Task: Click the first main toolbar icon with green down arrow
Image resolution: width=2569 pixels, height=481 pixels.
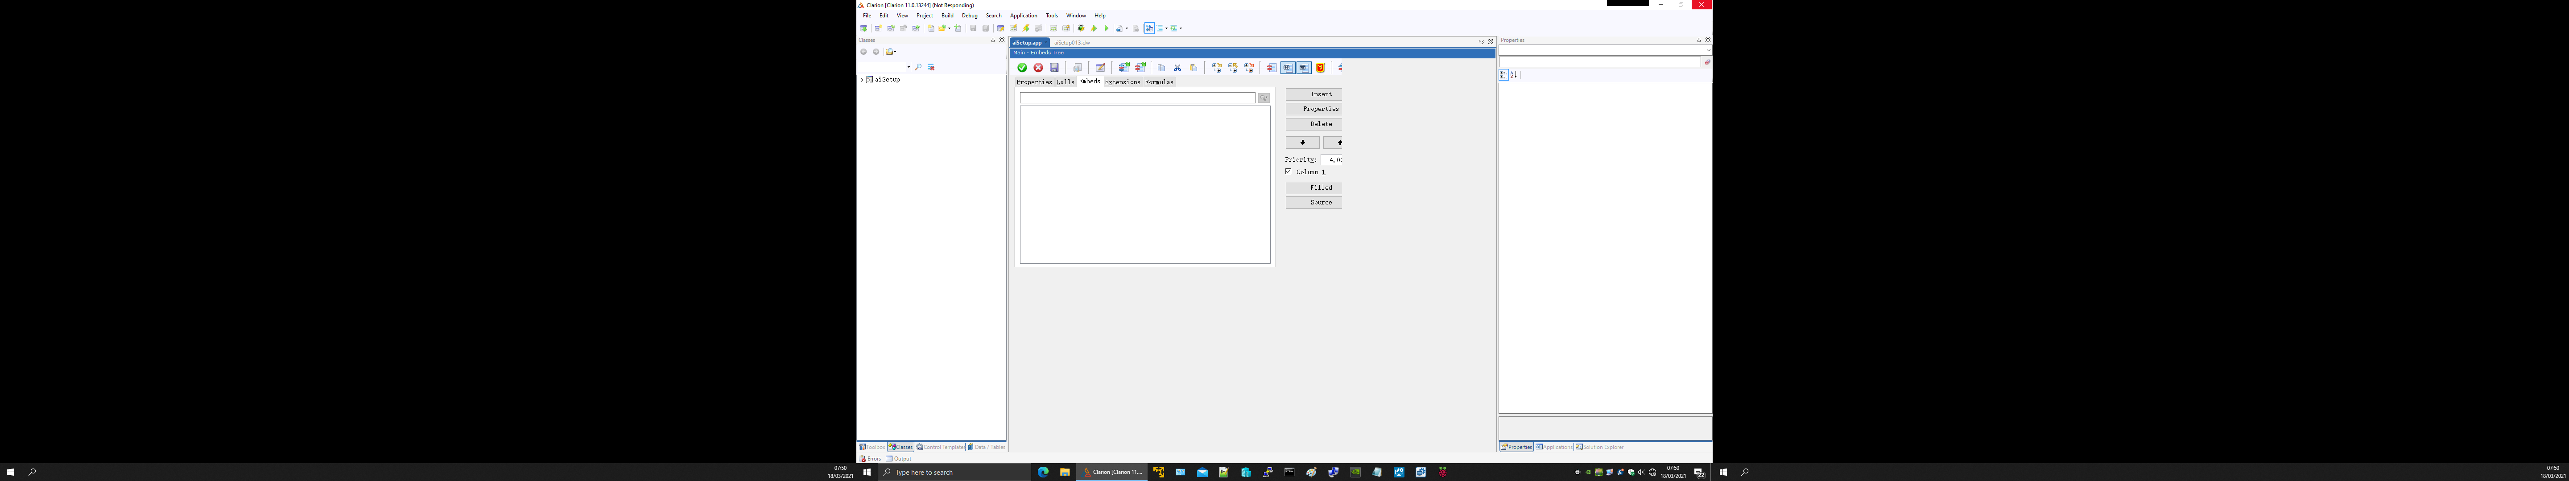Action: (x=863, y=28)
